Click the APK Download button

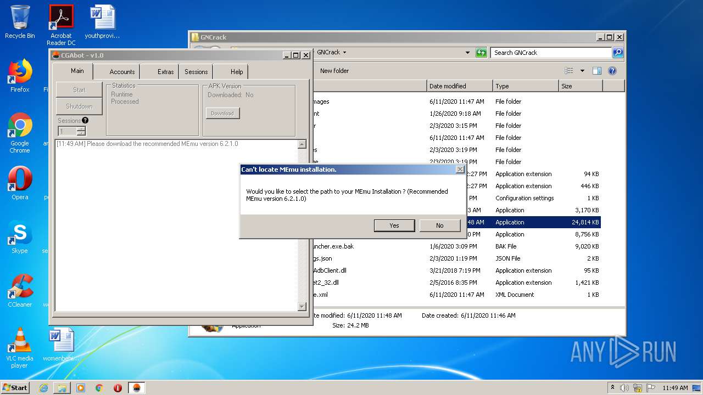(x=222, y=114)
